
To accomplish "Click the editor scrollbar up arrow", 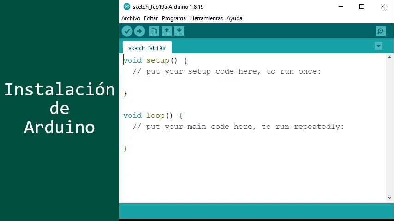I will coord(389,58).
